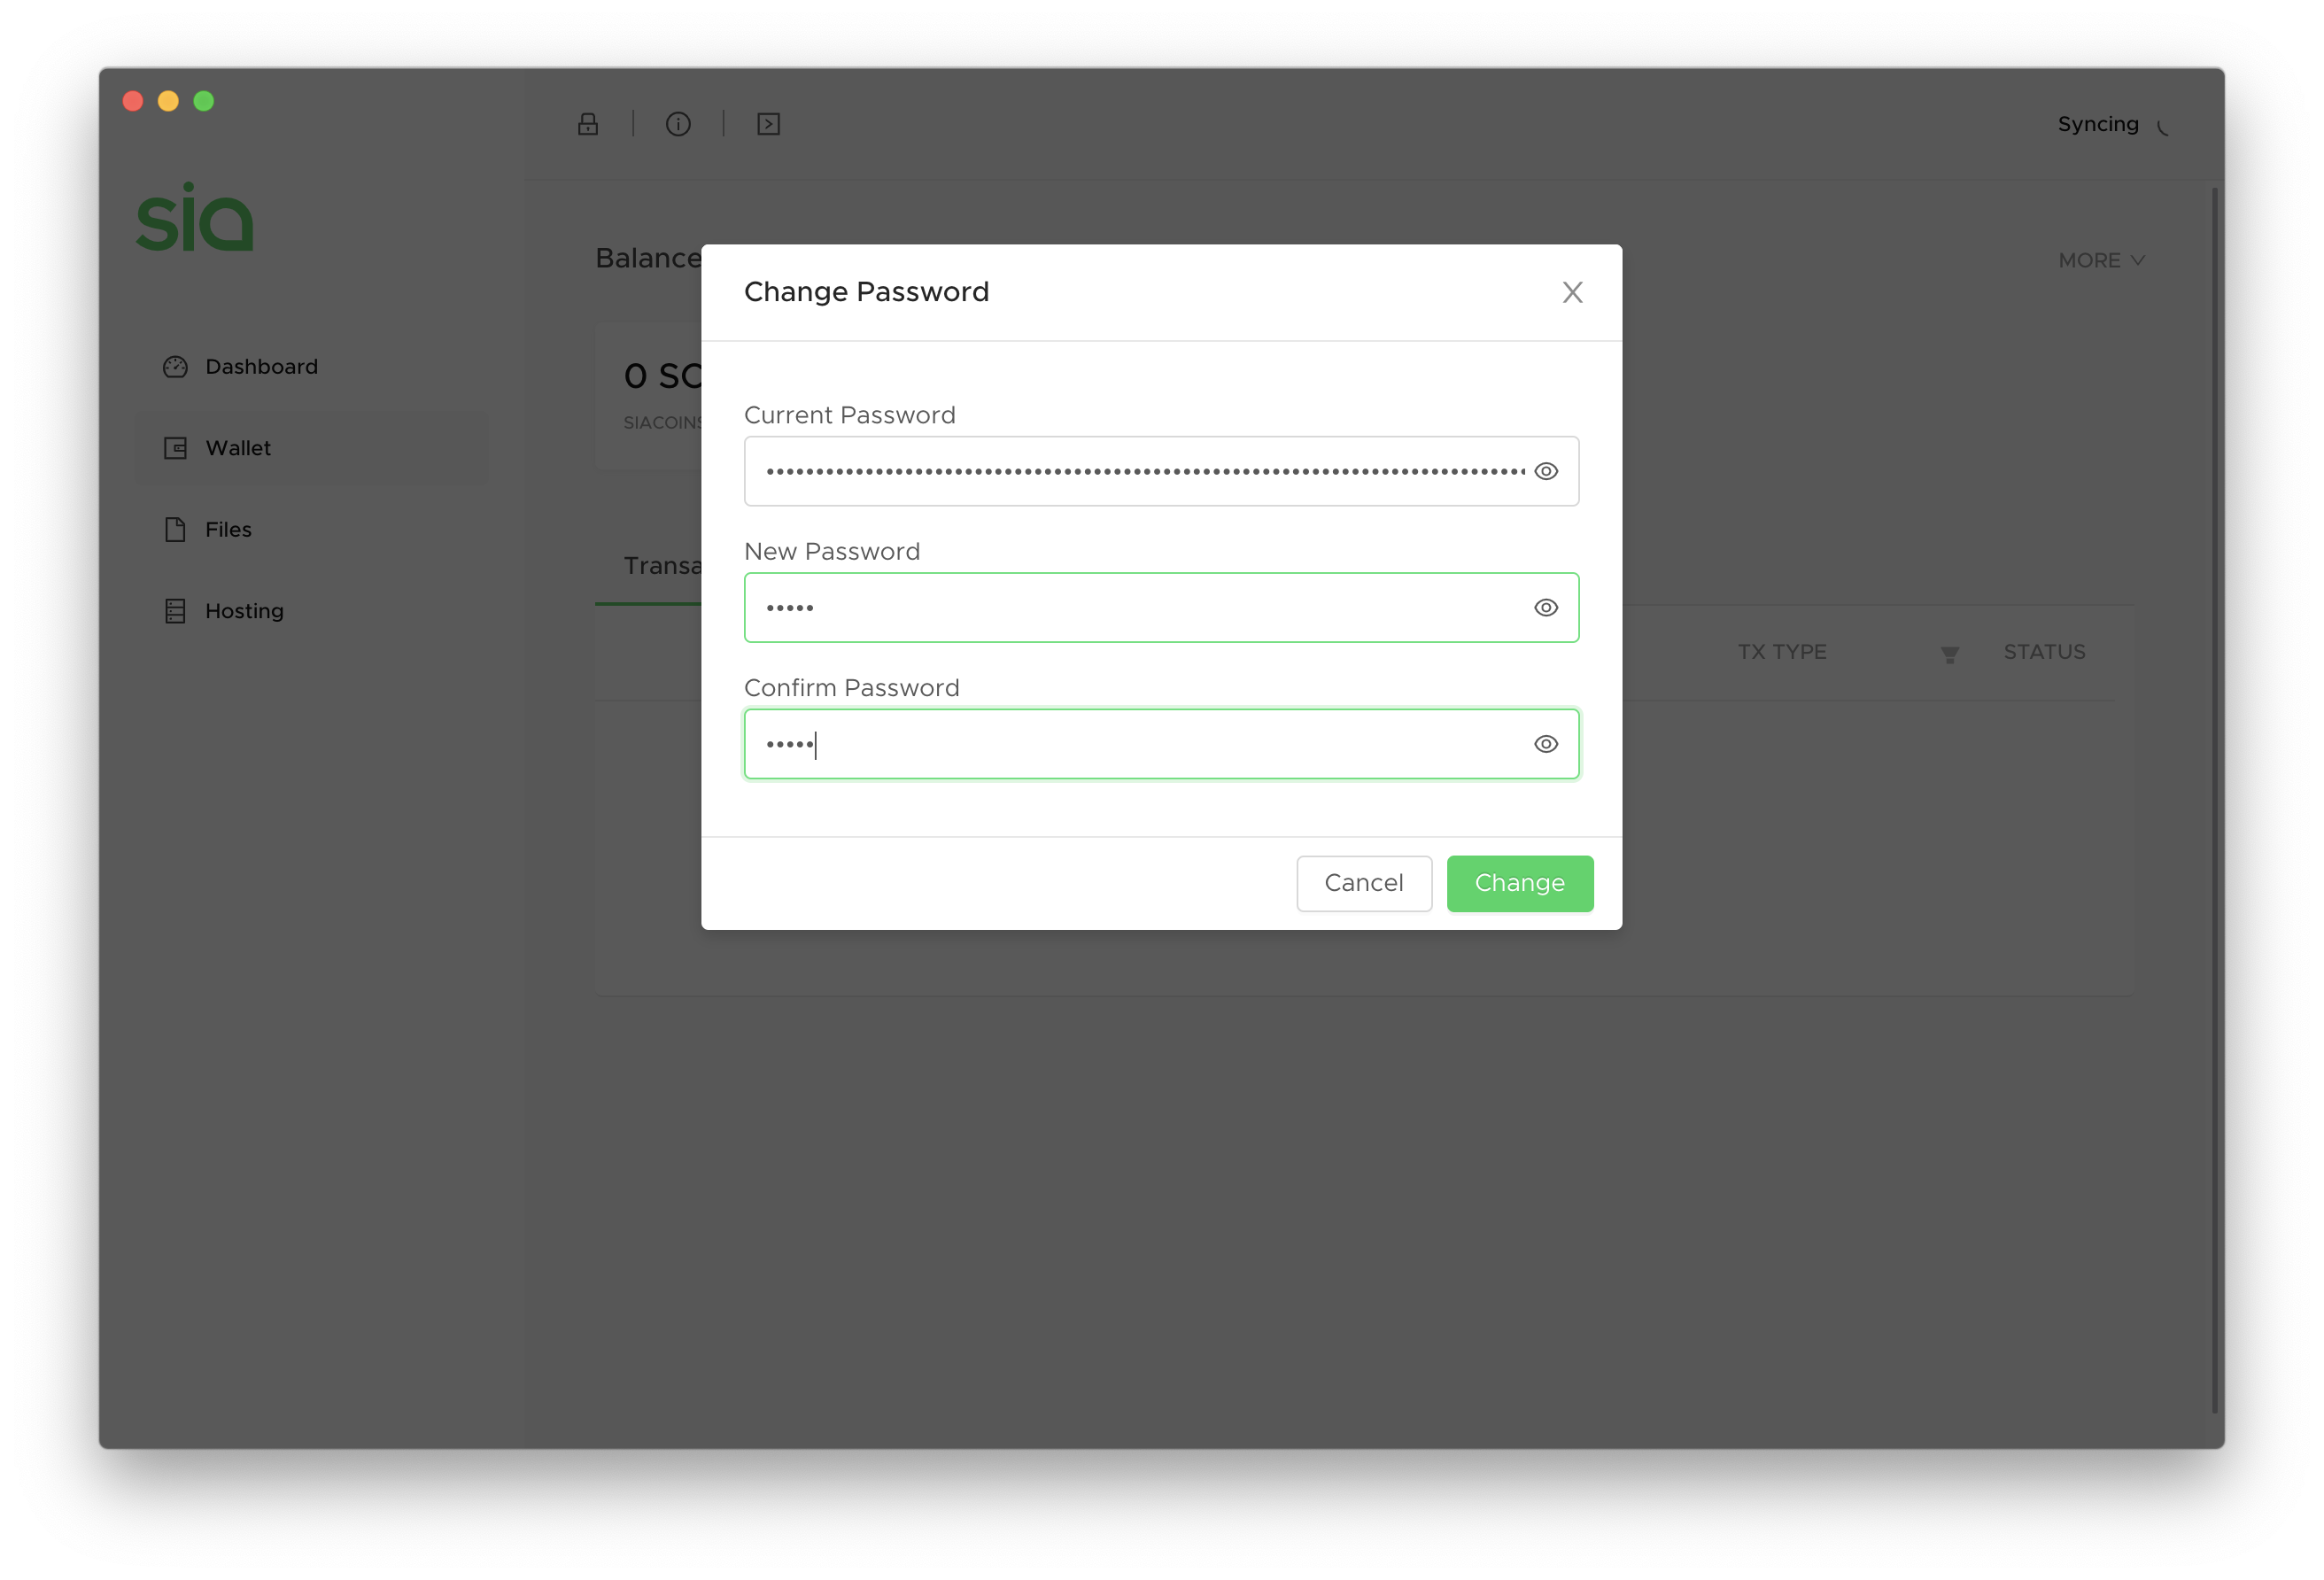
Task: Click the yellow minimize window button
Action: point(168,101)
